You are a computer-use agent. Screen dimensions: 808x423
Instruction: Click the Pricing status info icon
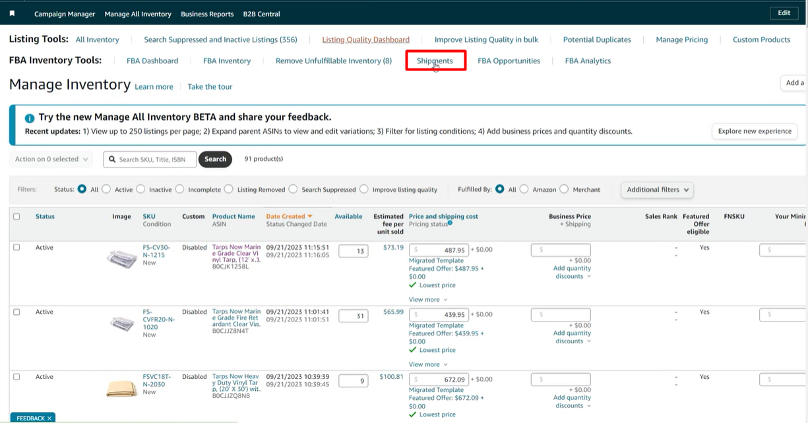pyautogui.click(x=451, y=223)
